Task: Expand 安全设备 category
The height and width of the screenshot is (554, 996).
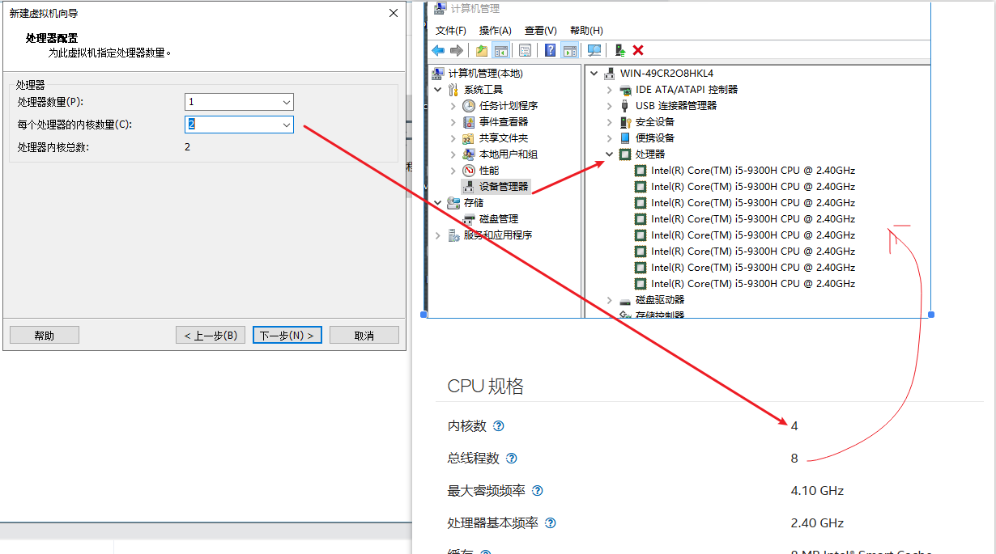Action: pyautogui.click(x=610, y=121)
